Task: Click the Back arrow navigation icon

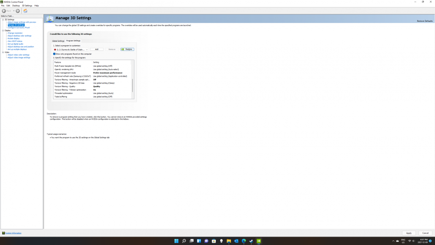Action: [4, 11]
